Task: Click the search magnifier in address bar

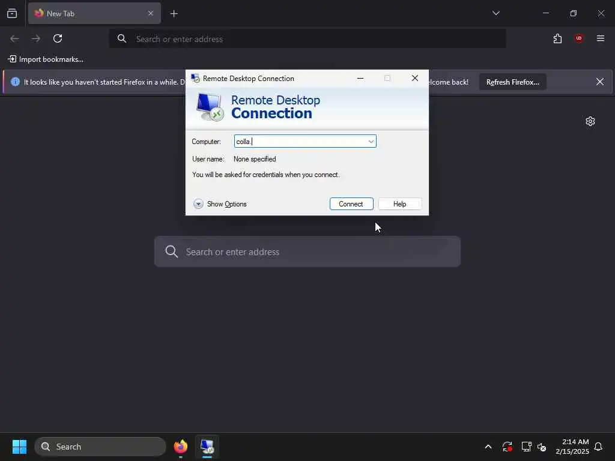Action: (122, 38)
